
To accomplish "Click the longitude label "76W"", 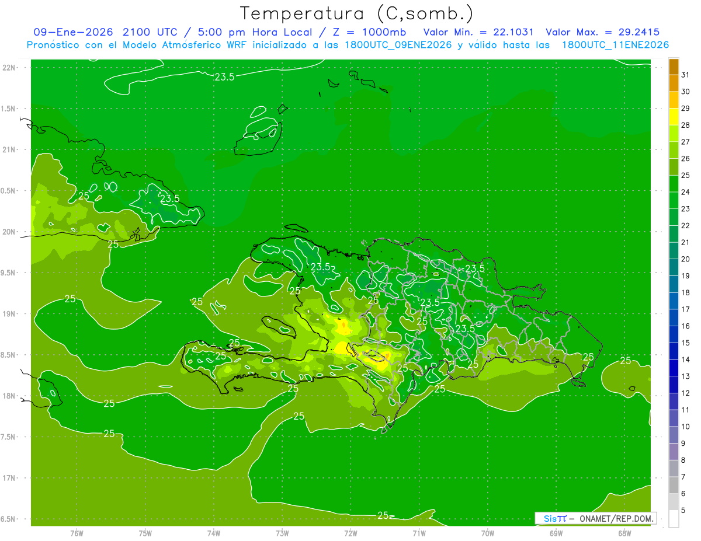I will tap(77, 533).
